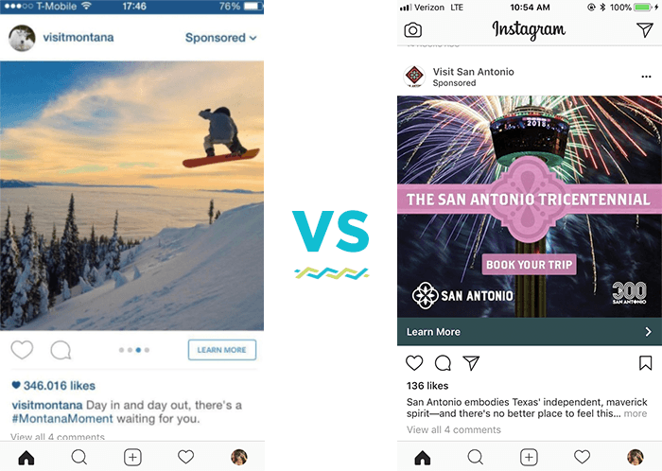Open the Sponsored dropdown on visitmontana post
Image resolution: width=662 pixels, height=471 pixels.
(220, 38)
